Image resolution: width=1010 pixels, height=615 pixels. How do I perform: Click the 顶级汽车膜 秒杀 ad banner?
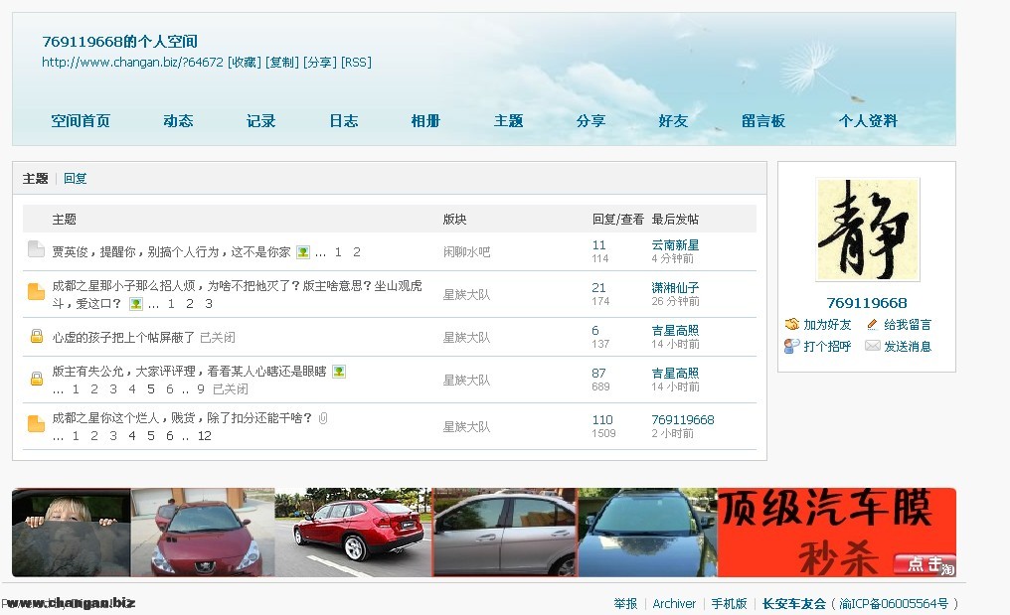point(835,532)
